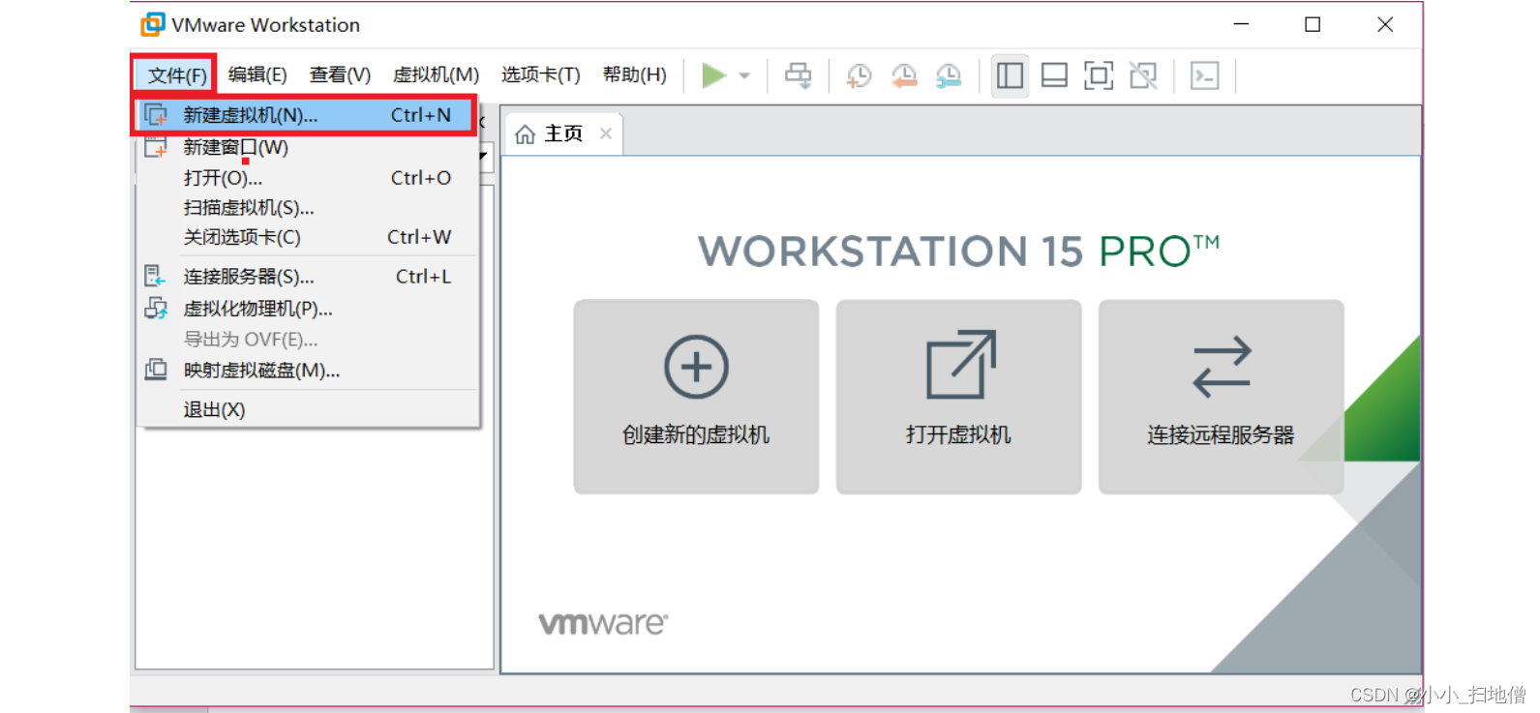The image size is (1540, 713).
Task: Click the take snapshot toolbar icon
Action: coord(860,75)
